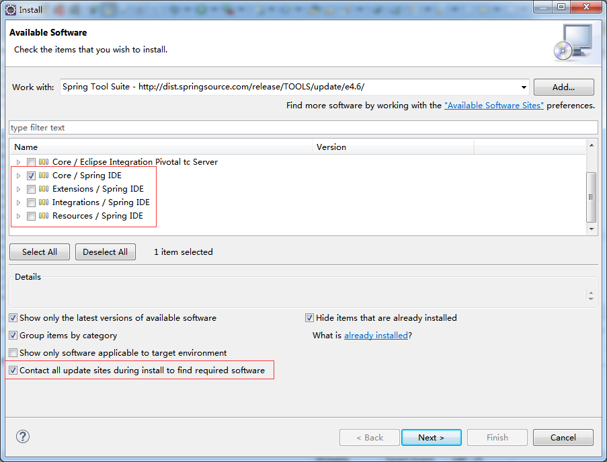Click the Next > button
The image size is (607, 462).
pos(432,437)
